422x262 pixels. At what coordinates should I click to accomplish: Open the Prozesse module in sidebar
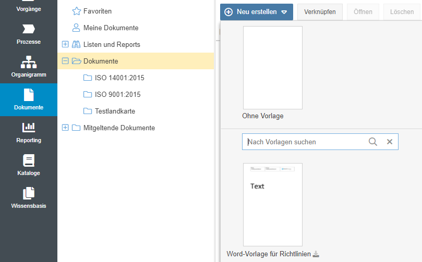pos(28,33)
